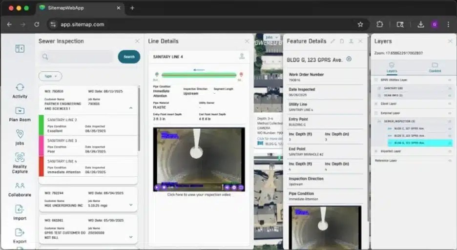Reload the page in the browser
This screenshot has width=457, height=250.
point(37,24)
